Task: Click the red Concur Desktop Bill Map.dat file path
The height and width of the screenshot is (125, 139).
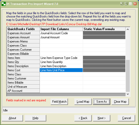Action: point(54,24)
